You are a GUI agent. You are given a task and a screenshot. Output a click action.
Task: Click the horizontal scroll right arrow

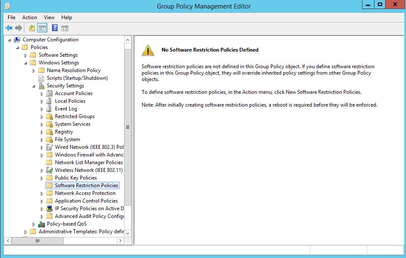pyautogui.click(x=120, y=241)
